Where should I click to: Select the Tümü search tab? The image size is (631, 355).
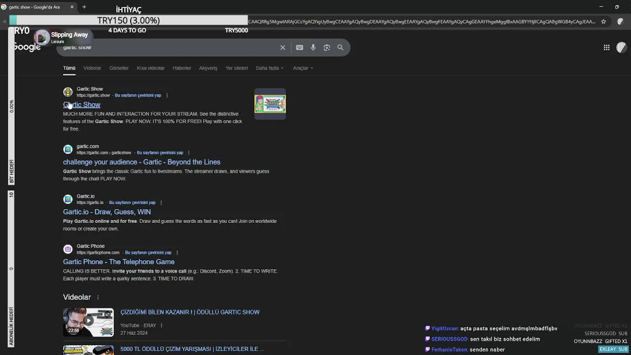(x=69, y=68)
